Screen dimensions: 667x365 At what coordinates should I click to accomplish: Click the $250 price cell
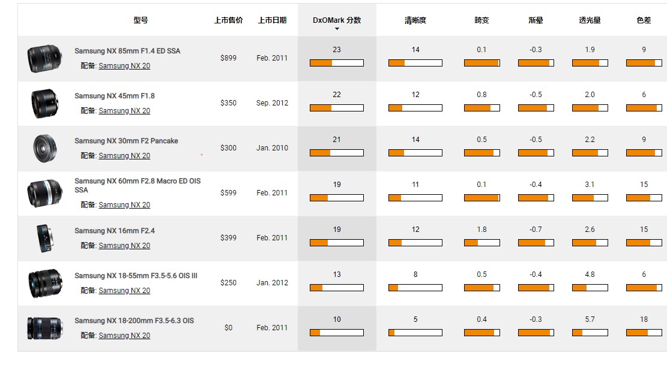coord(228,283)
